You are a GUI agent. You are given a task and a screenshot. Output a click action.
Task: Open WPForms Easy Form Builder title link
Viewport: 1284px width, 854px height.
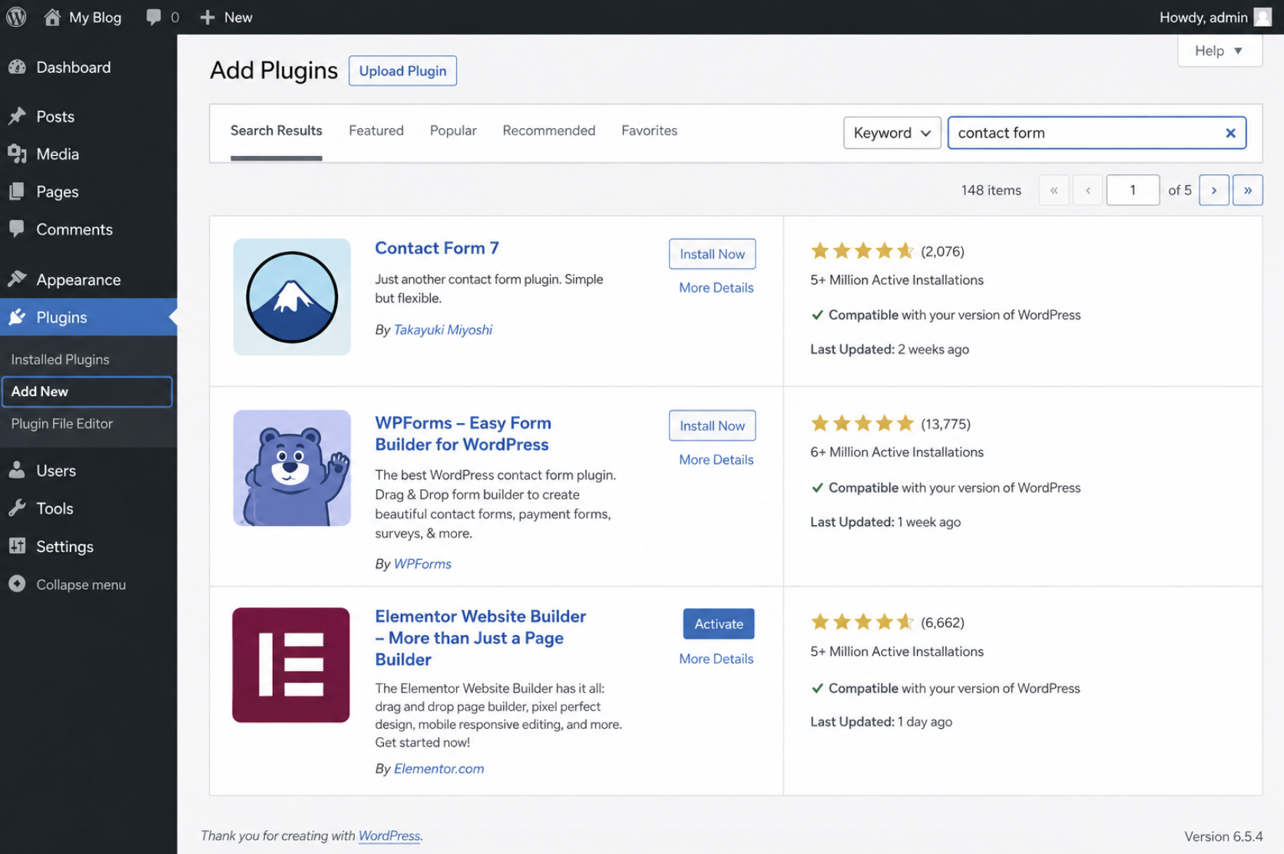pos(463,434)
